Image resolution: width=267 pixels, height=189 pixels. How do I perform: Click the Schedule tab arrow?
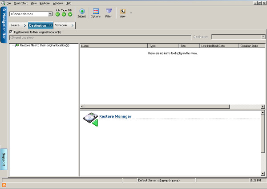pyautogui.click(x=73, y=25)
